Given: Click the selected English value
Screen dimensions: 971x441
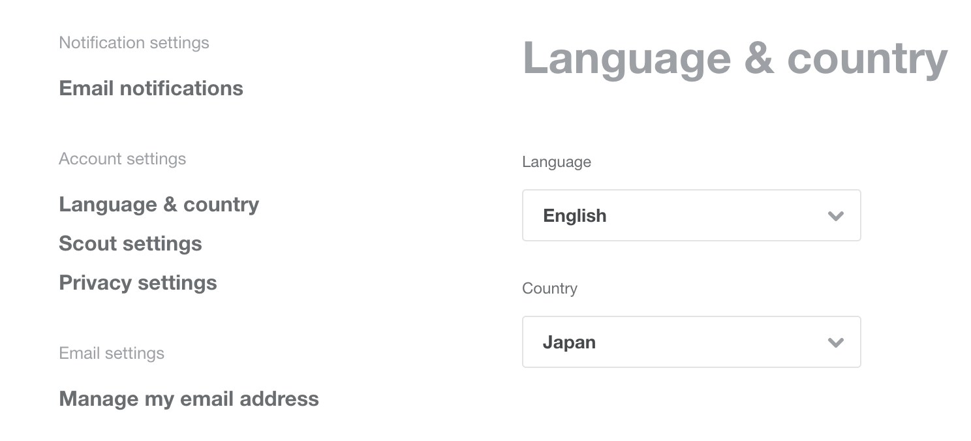Looking at the screenshot, I should point(574,216).
